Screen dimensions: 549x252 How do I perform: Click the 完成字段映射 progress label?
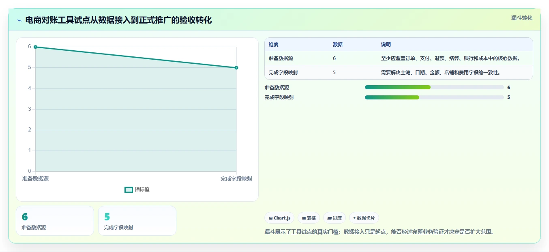coord(279,97)
